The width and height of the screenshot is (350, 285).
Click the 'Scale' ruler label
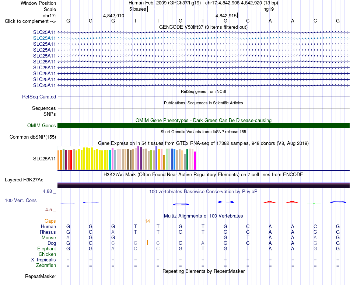pos(50,9)
